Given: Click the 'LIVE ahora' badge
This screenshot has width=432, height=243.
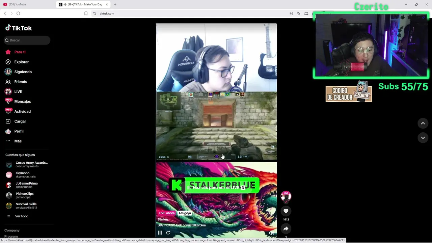Looking at the screenshot, I should tap(167, 213).
